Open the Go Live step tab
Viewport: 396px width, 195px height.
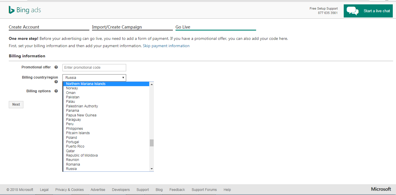point(183,27)
